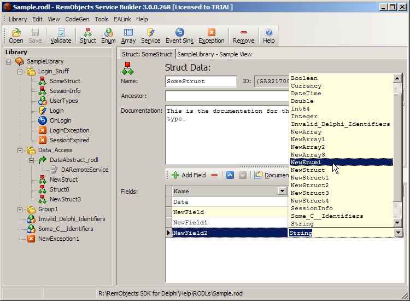Collapse the DataAbstract_rodl node

pos(31,160)
